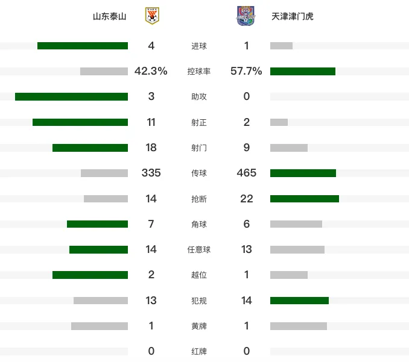Image resolution: width=409 pixels, height=362 pixels.
Task: Select the 进球 goals stat label
Action: coord(198,46)
